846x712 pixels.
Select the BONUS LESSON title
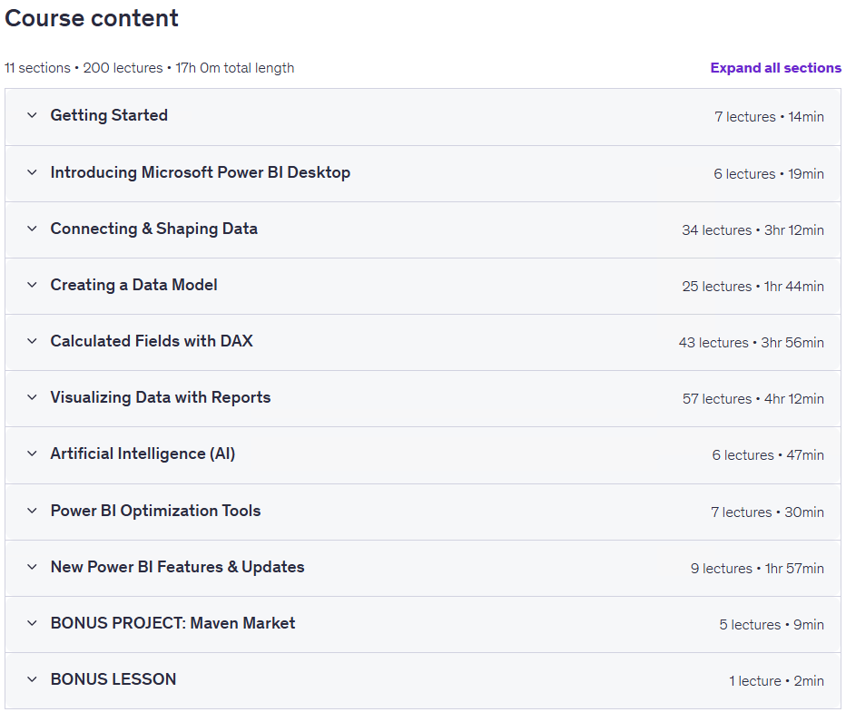113,679
